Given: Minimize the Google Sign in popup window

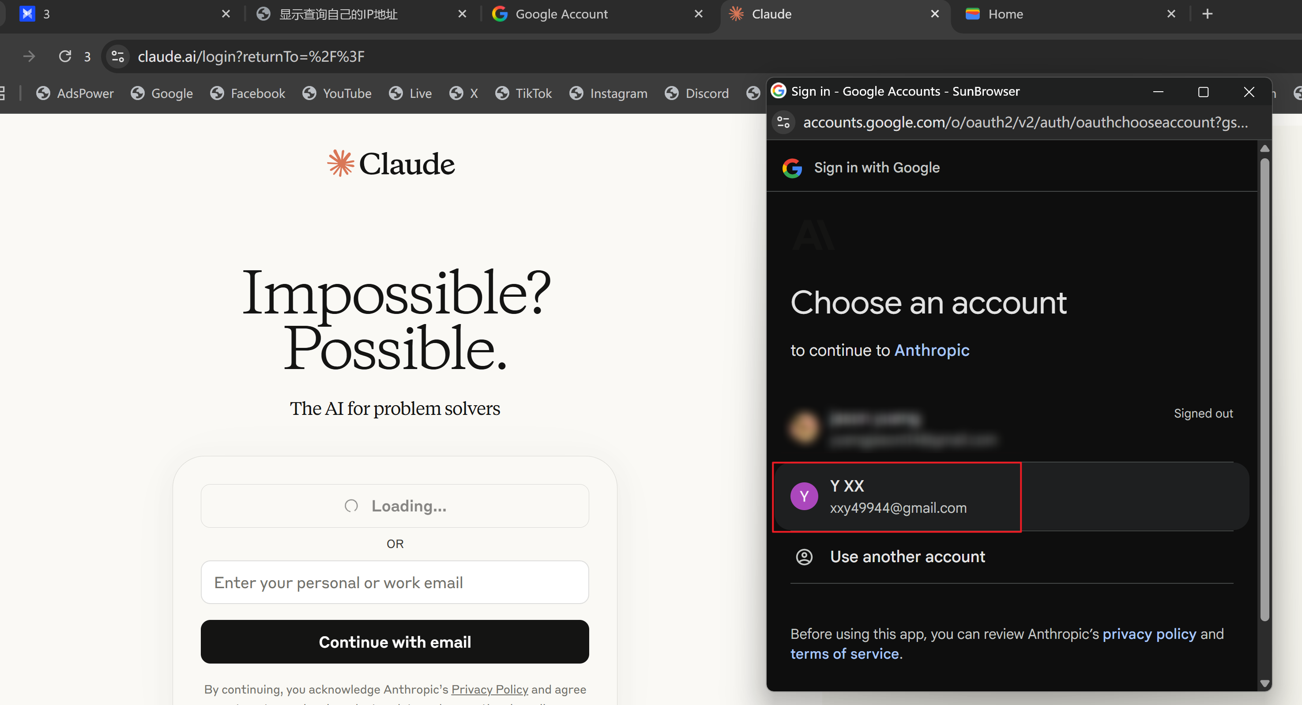Looking at the screenshot, I should (1158, 92).
